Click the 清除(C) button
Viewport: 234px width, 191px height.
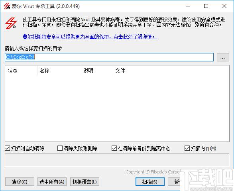pyautogui.click(x=20, y=182)
